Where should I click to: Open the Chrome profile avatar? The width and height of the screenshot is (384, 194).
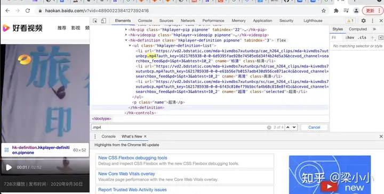click(356, 11)
